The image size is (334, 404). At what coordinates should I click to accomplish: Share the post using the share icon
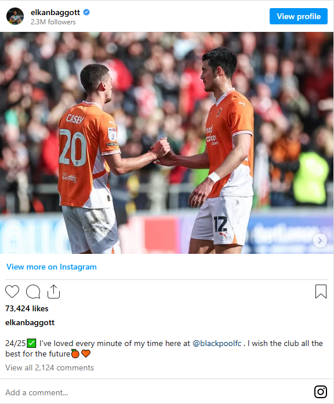point(53,292)
